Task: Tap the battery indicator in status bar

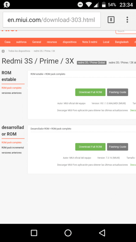Action: pos(104,5)
